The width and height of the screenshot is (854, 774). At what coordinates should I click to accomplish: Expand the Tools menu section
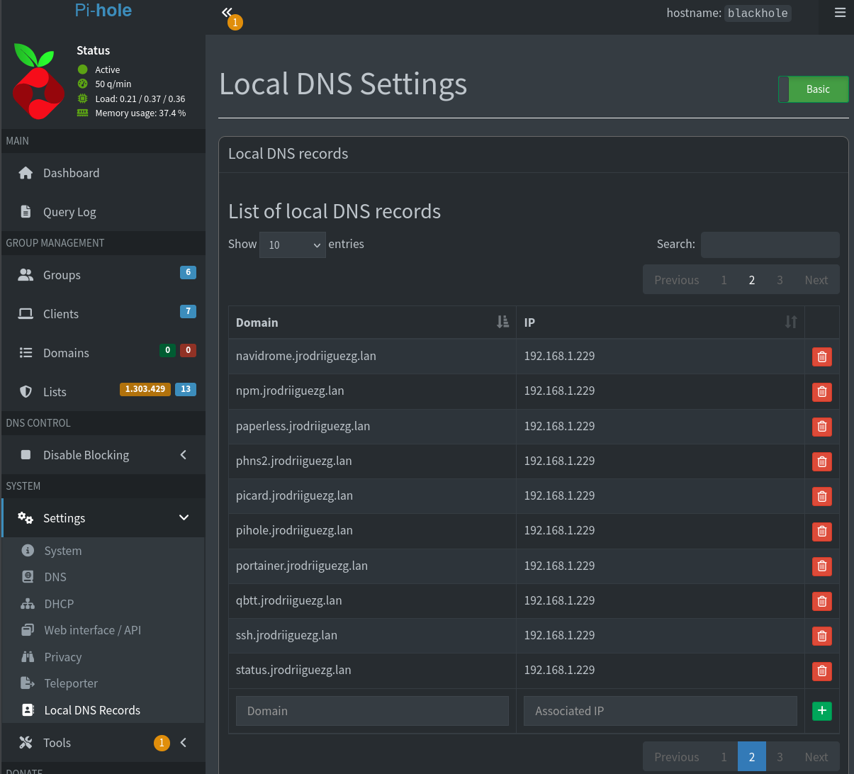tap(103, 743)
